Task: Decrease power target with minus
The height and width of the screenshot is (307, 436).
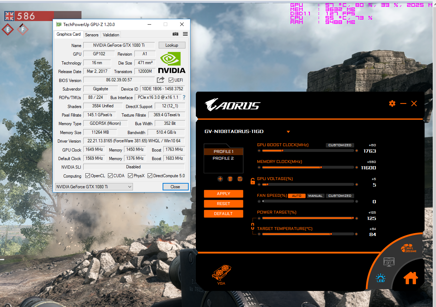Action: 259,218
